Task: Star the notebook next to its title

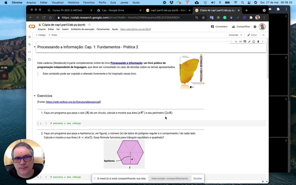Action: click(x=89, y=25)
